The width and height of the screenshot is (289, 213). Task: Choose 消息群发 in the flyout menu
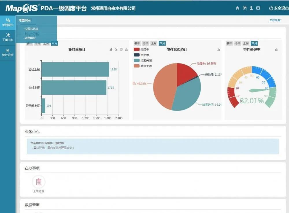30,38
